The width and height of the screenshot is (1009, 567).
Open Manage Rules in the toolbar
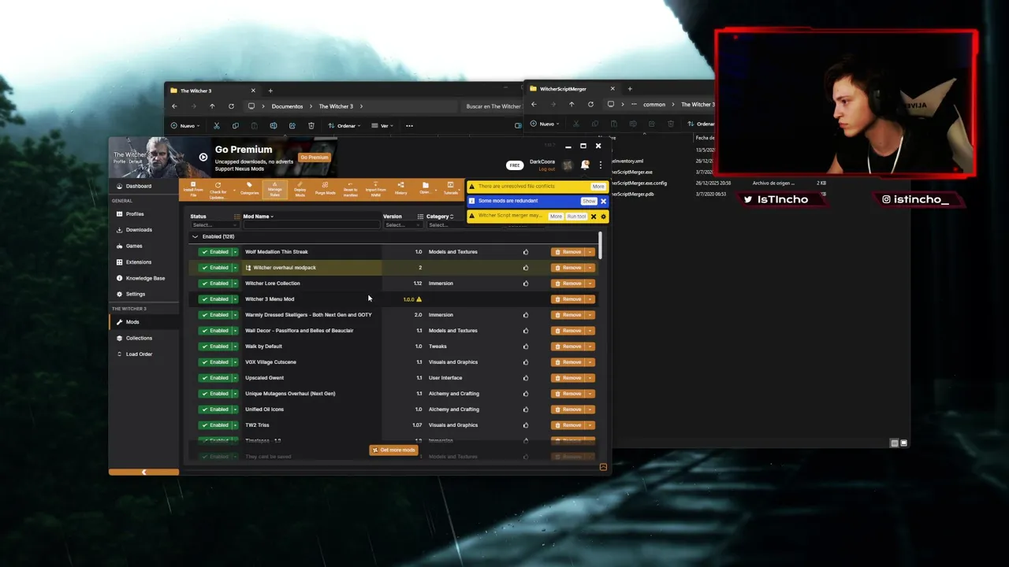coord(274,190)
